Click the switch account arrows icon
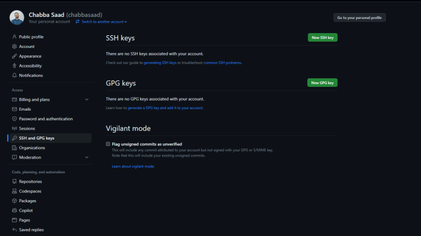This screenshot has height=236, width=421. click(x=77, y=22)
